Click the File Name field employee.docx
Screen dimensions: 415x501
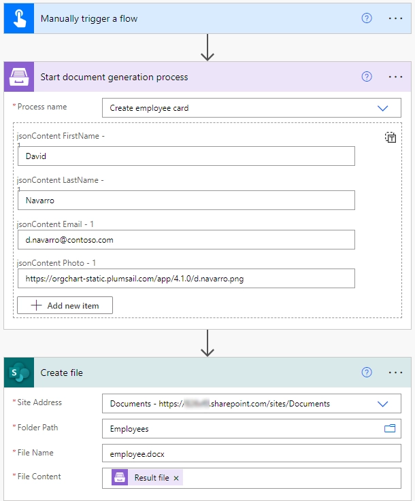pyautogui.click(x=252, y=453)
